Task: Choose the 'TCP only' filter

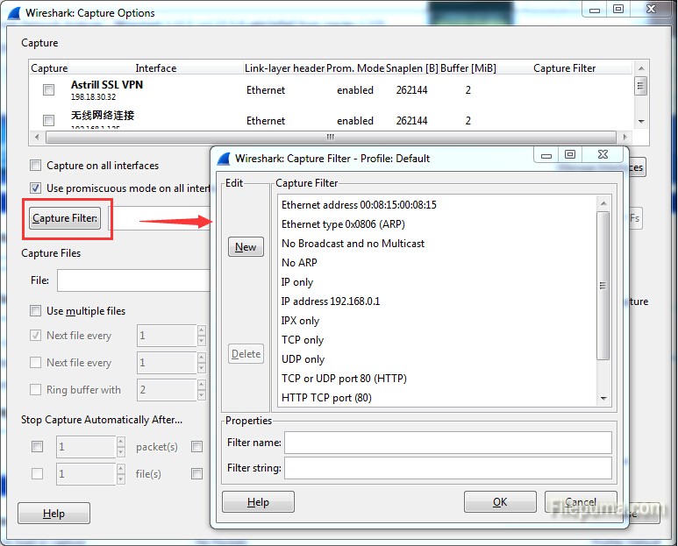Action: pyautogui.click(x=303, y=339)
